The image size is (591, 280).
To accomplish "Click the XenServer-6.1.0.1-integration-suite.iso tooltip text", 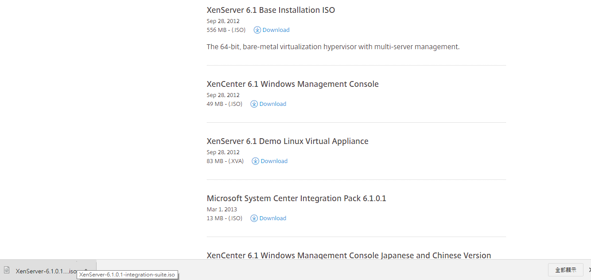I will click(x=128, y=275).
